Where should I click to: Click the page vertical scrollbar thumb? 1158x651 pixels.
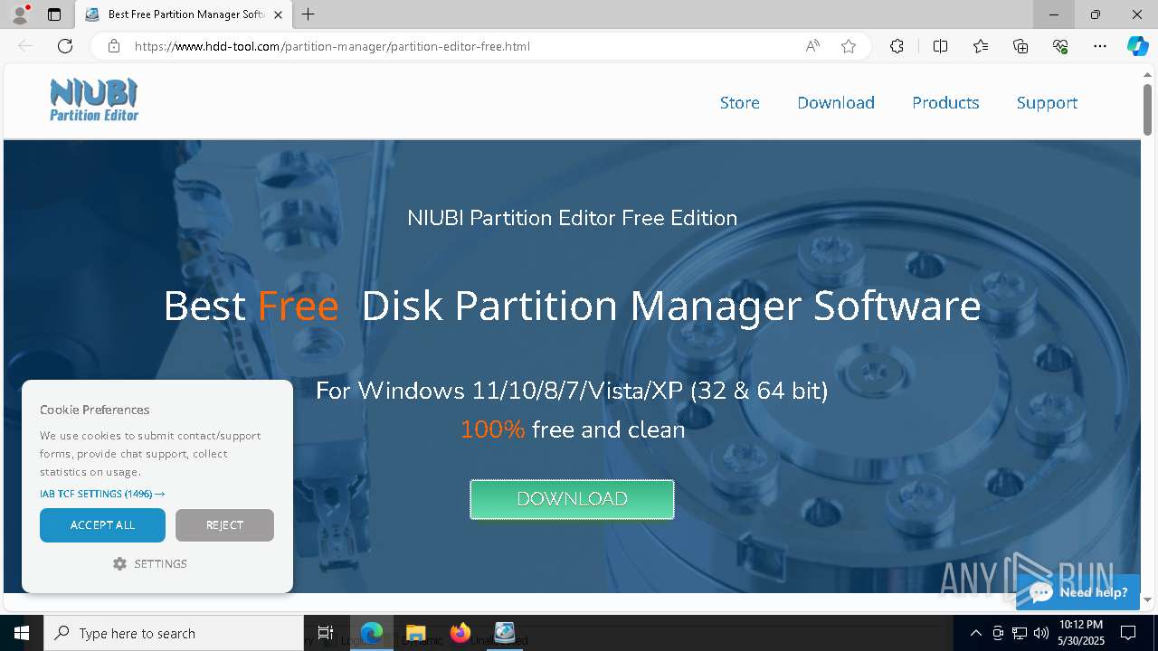(x=1147, y=109)
